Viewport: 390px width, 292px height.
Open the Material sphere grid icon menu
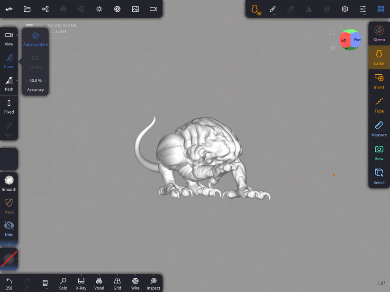pyautogui.click(x=81, y=9)
